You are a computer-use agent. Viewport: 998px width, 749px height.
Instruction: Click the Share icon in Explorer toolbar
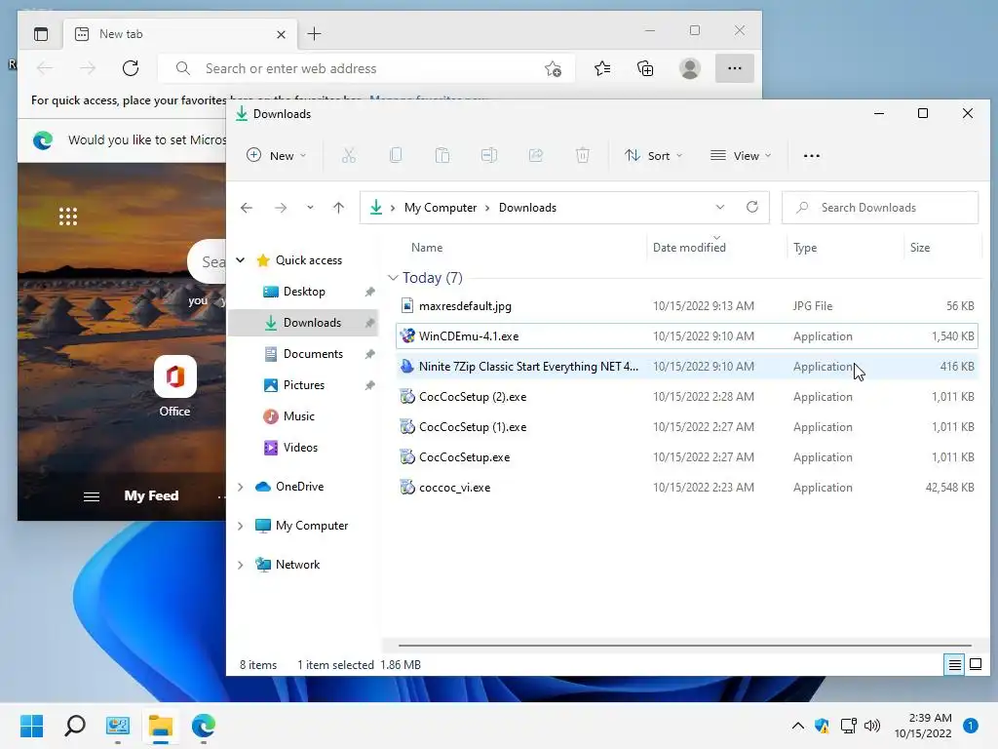click(536, 155)
